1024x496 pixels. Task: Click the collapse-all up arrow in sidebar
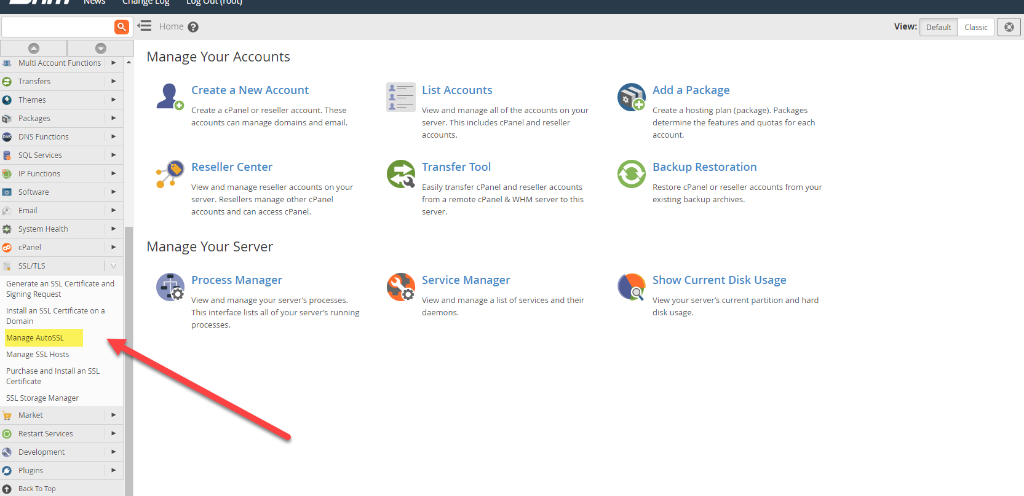pyautogui.click(x=34, y=48)
